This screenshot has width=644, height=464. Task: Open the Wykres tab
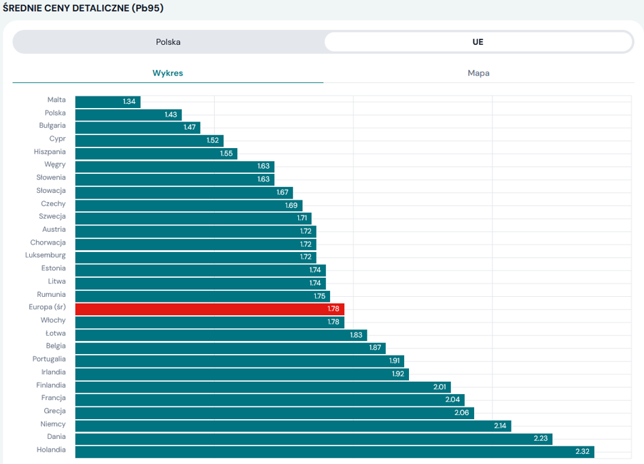pyautogui.click(x=168, y=73)
